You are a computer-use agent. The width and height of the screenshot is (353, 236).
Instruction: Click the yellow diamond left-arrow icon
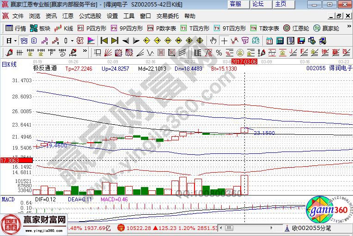pyautogui.click(x=146, y=41)
